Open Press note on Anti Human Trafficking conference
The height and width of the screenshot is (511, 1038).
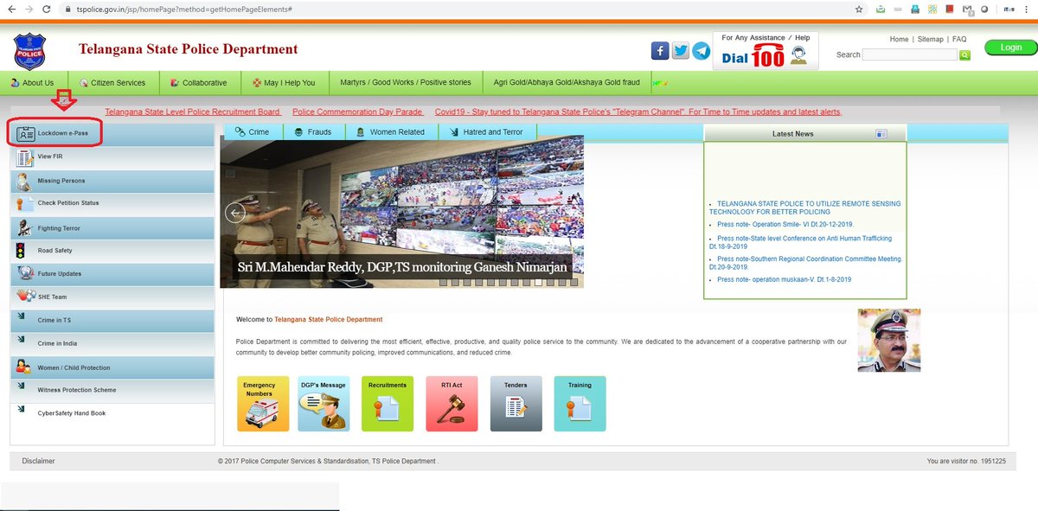[800, 242]
